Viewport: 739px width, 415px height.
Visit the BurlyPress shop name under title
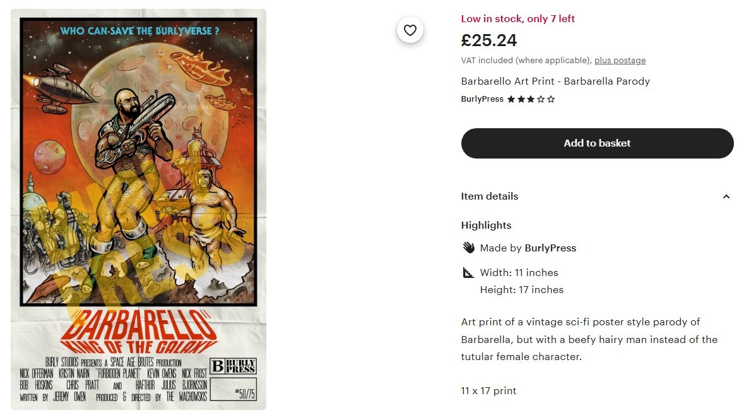(x=482, y=99)
